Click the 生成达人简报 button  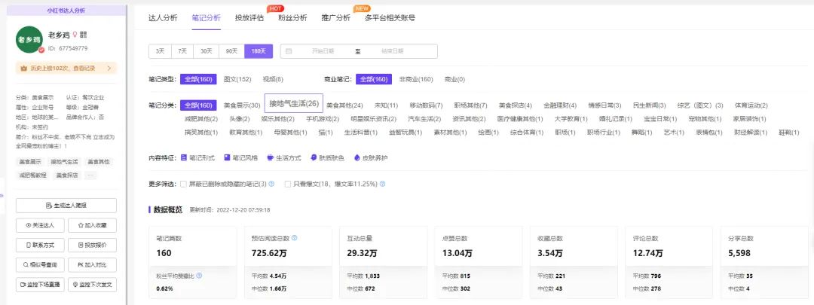66,206
